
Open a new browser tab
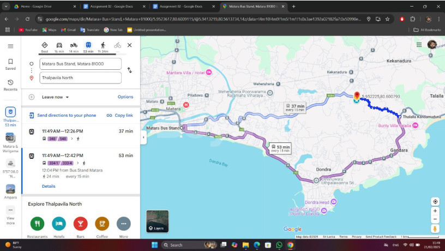[293, 6]
